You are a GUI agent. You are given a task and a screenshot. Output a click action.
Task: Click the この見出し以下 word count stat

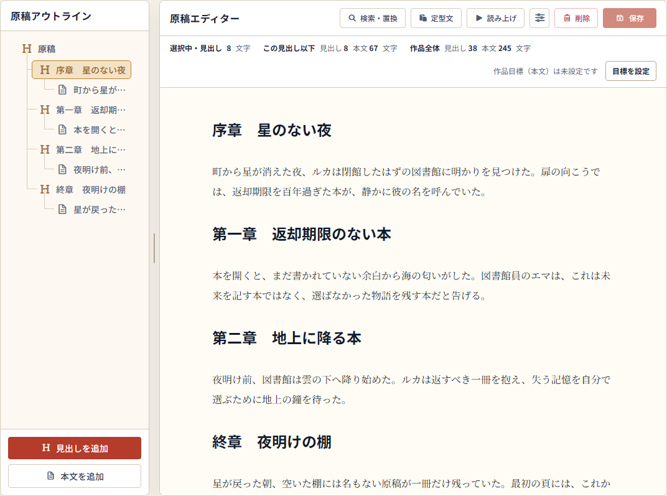click(330, 49)
